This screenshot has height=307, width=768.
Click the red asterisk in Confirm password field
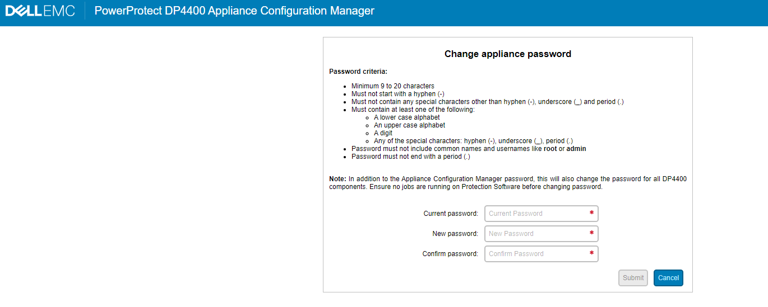tap(591, 253)
